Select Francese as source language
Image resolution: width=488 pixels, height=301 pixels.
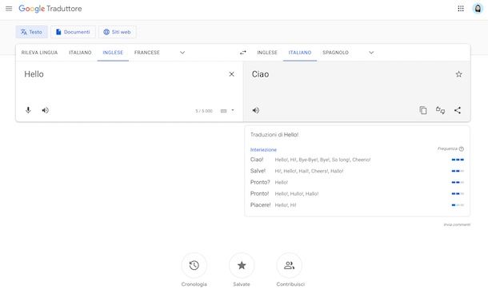point(147,53)
